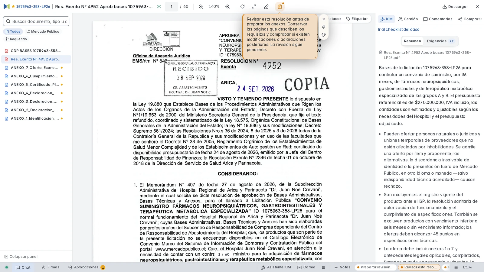Click the list icon next to 1/136
The image size is (484, 272).
click(x=456, y=267)
